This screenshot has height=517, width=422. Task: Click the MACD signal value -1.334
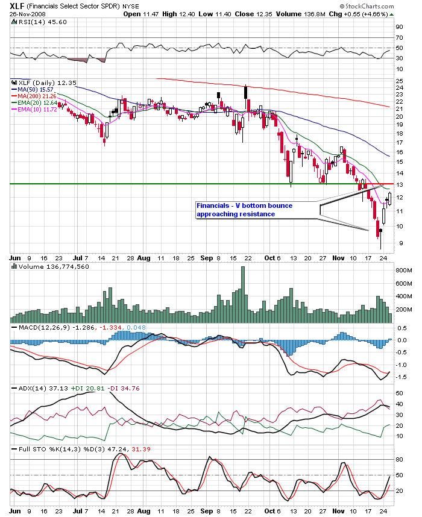[x=110, y=328]
